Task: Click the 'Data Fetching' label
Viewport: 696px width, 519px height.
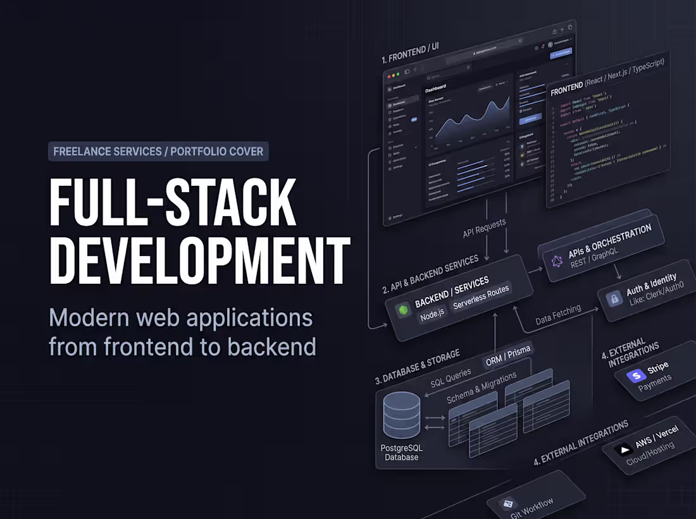Action: tap(558, 315)
